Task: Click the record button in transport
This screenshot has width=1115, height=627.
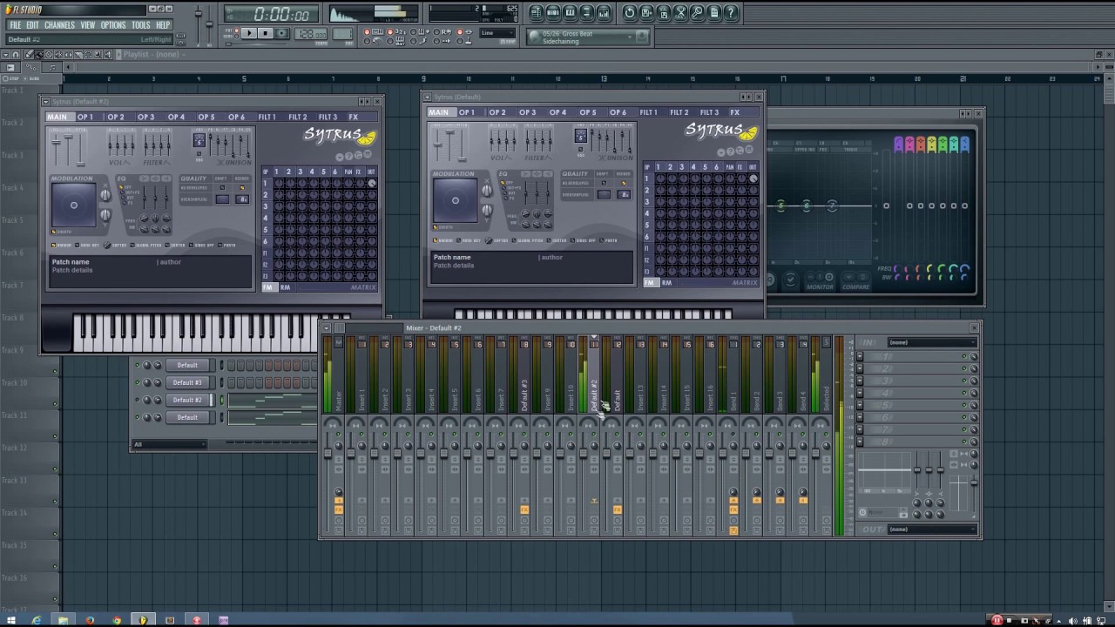Action: (x=282, y=33)
